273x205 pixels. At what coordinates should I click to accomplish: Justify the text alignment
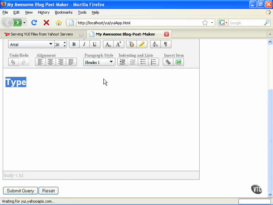(x=71, y=62)
